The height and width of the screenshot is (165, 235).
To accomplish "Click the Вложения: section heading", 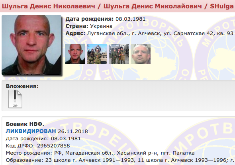I will click(22, 86).
